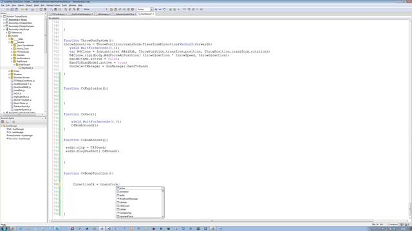Collapse the Assembly-UnityScript project node

pos(4,30)
